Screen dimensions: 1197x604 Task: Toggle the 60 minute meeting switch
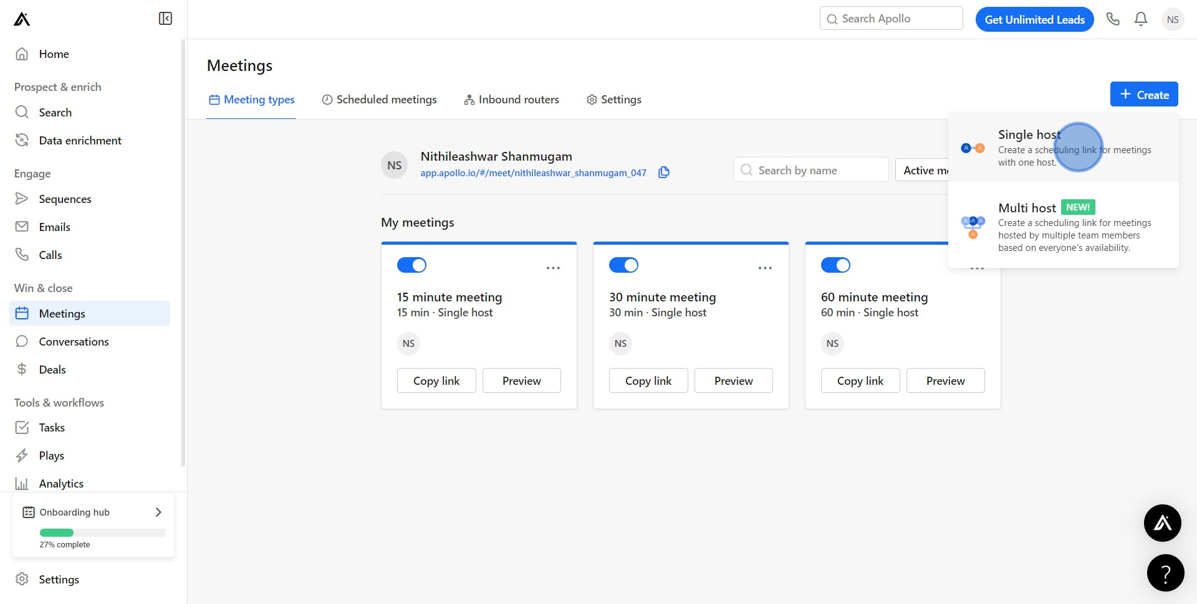click(835, 265)
